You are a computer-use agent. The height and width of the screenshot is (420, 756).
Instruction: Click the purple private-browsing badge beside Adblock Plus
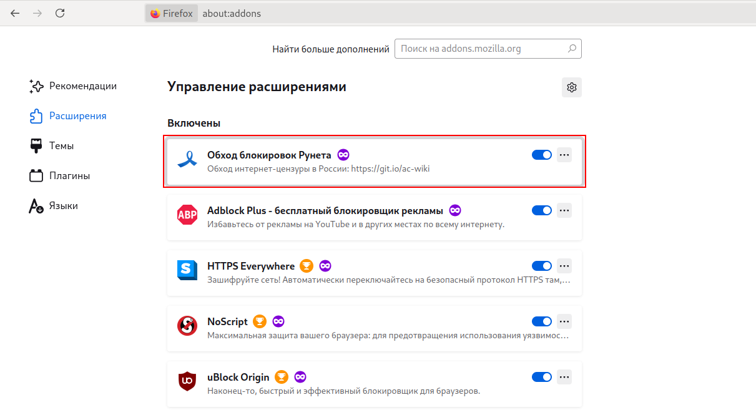pos(455,210)
